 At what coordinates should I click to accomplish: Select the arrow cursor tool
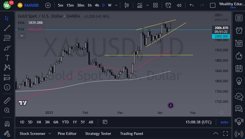[x=7, y=18]
